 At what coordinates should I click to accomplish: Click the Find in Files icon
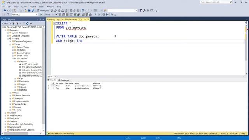coord(105,10)
